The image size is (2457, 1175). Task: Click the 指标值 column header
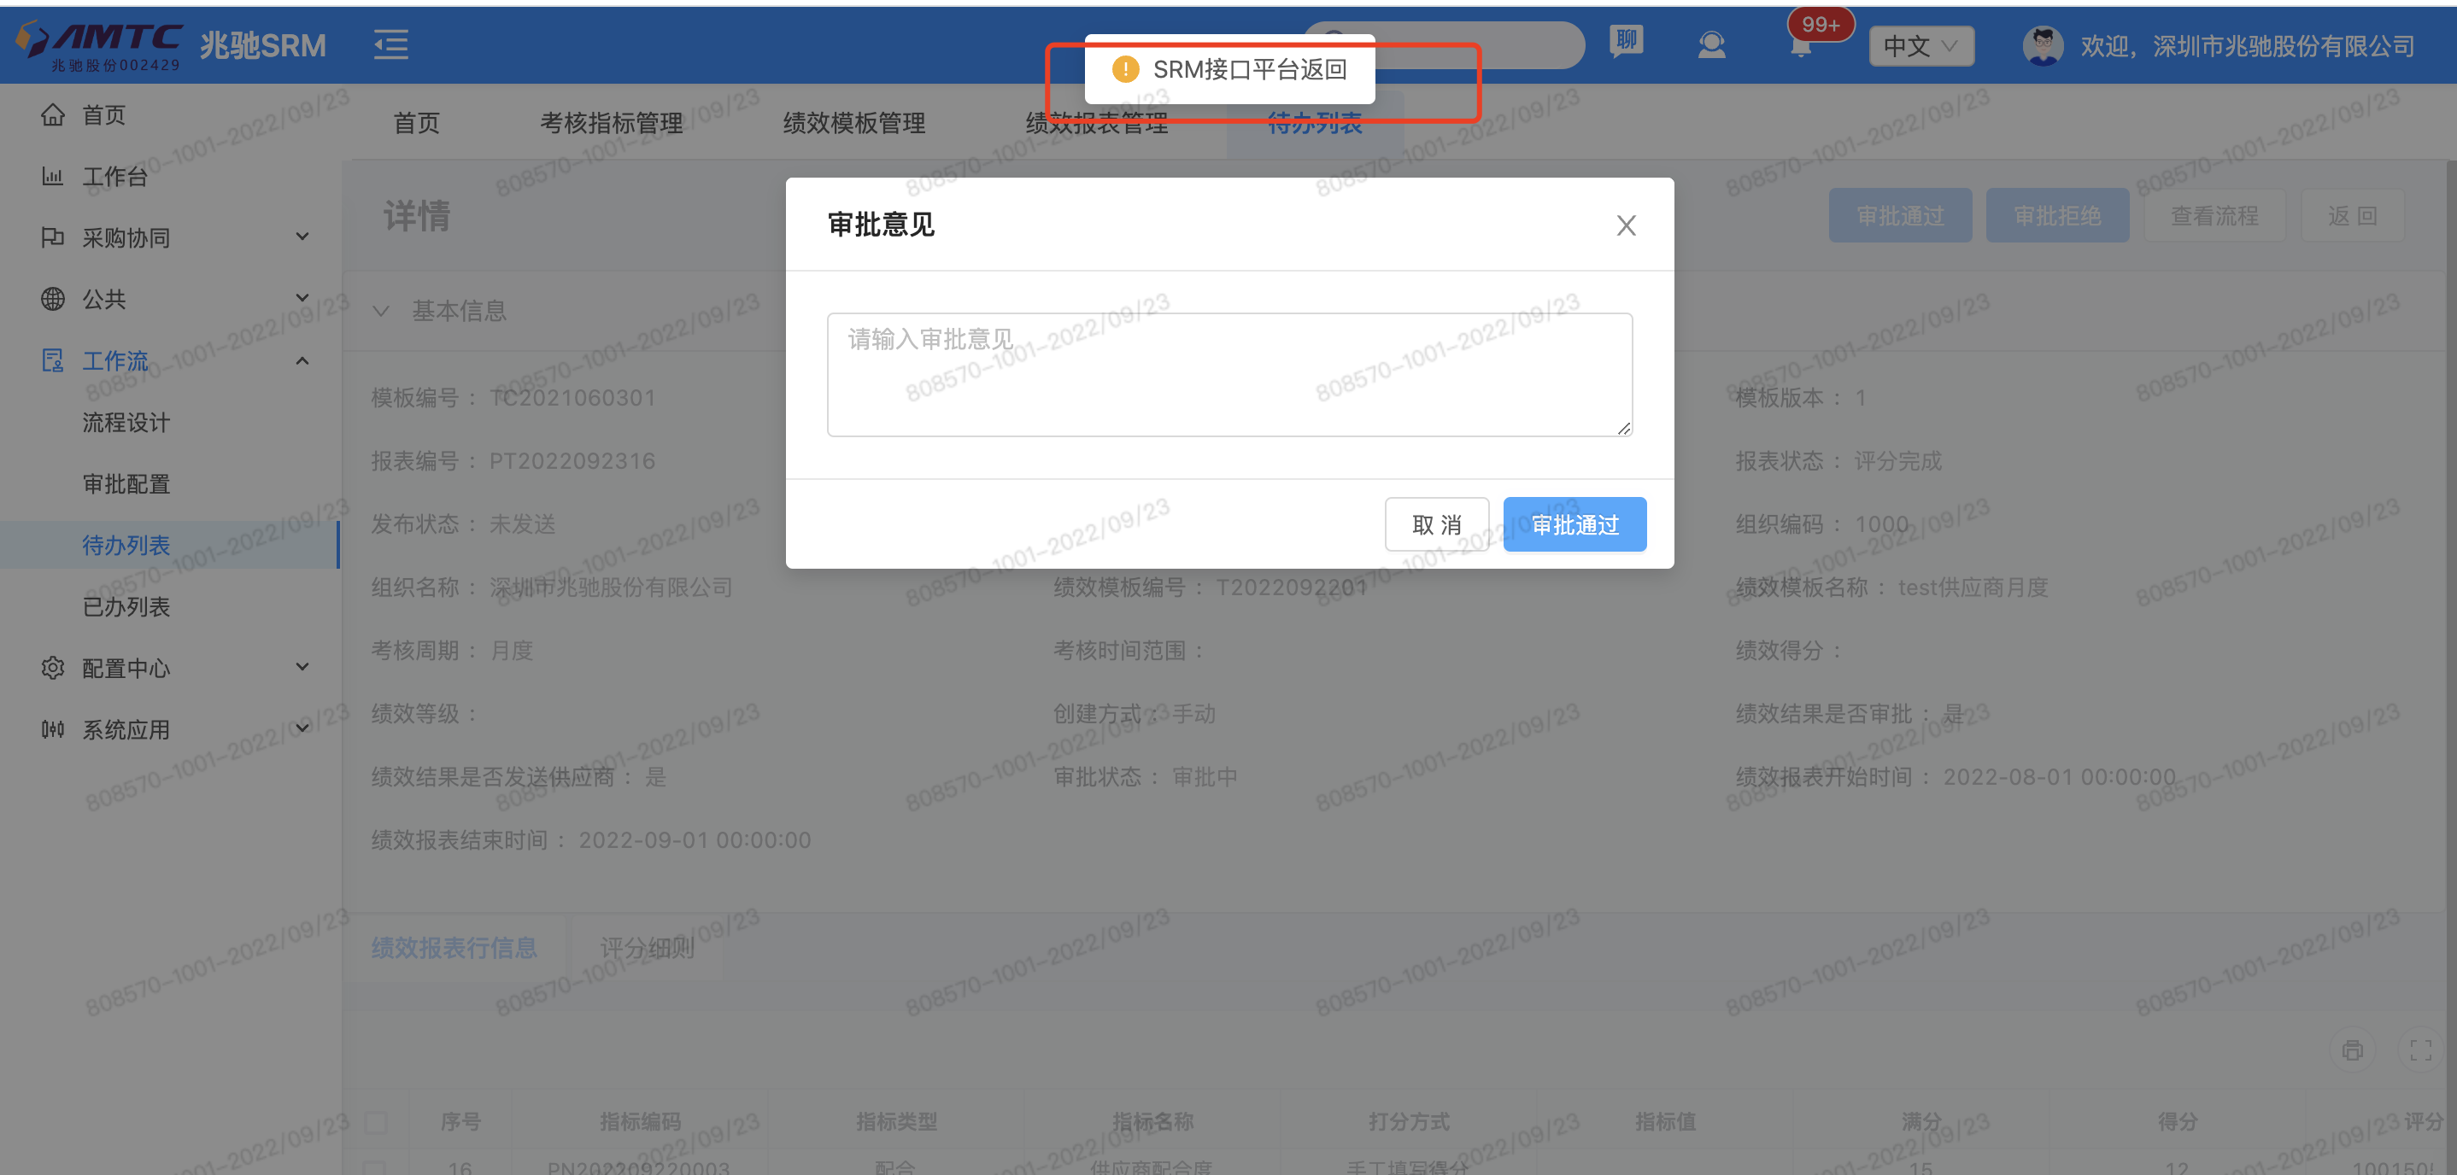[1664, 1121]
